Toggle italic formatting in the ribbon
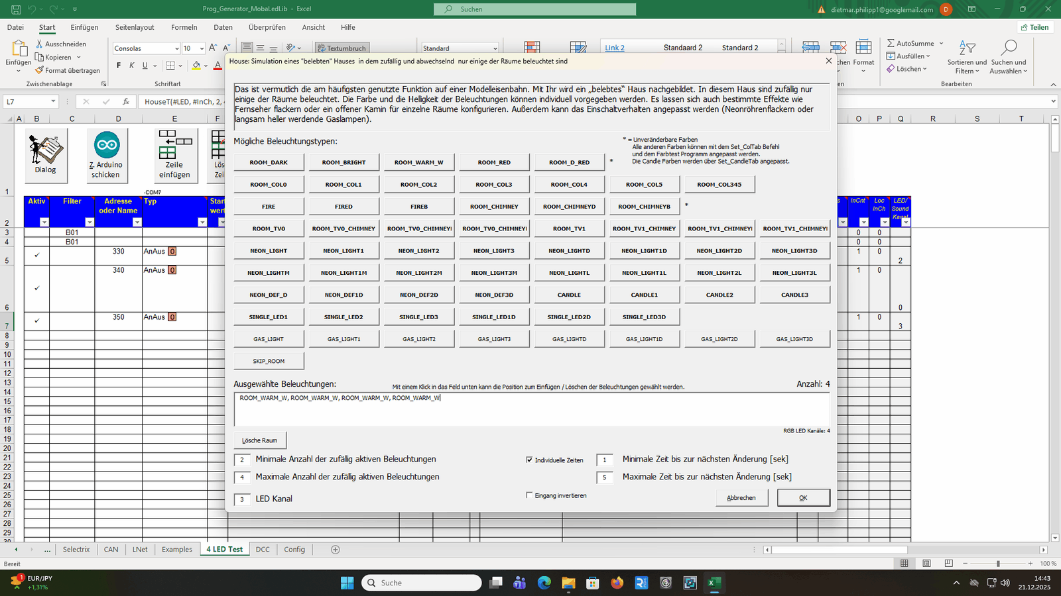The width and height of the screenshot is (1061, 596). coord(132,66)
